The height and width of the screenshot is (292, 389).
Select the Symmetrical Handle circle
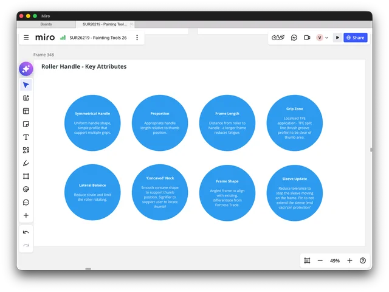(92, 123)
